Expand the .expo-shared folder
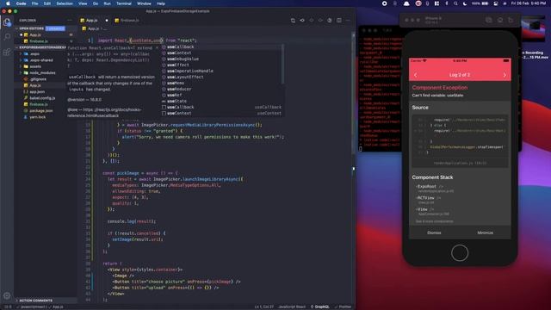 (x=41, y=60)
